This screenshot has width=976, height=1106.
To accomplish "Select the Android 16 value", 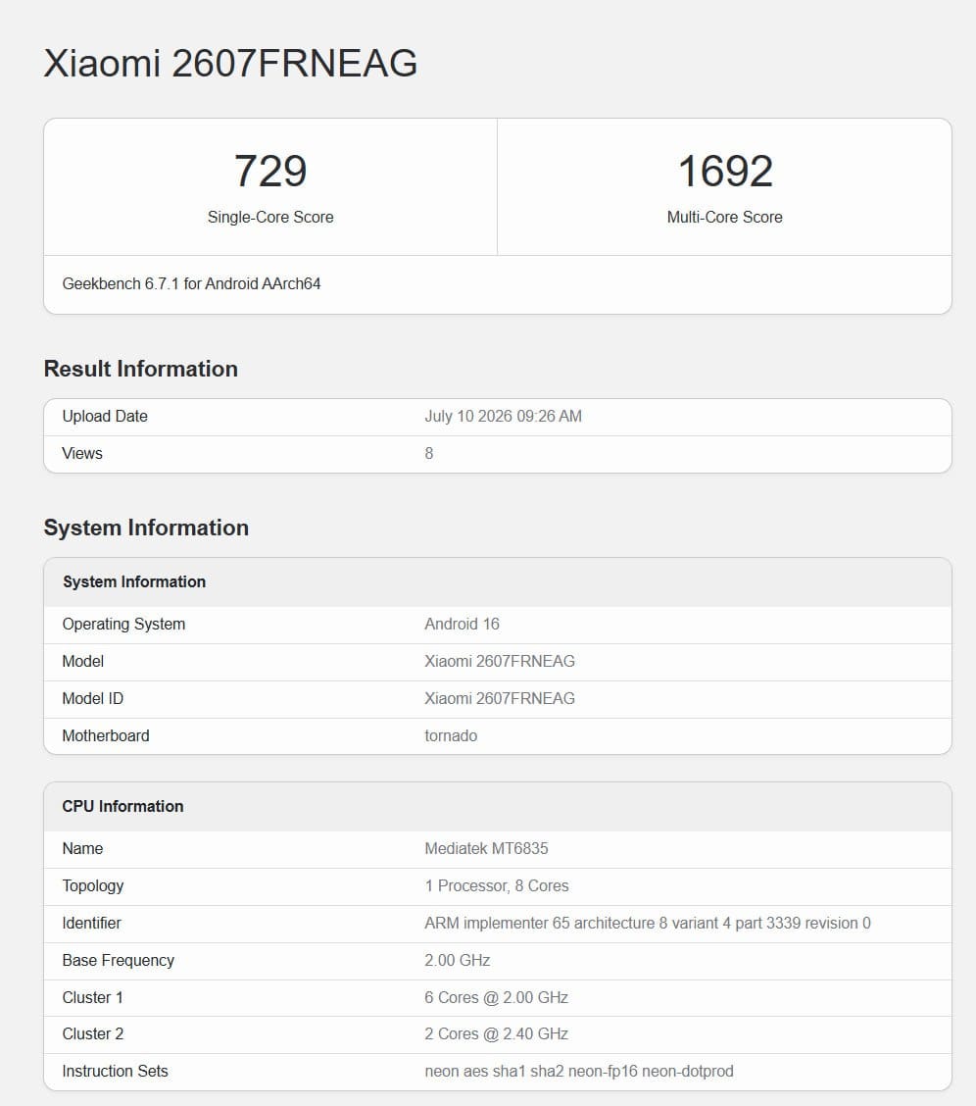I will click(x=462, y=625).
